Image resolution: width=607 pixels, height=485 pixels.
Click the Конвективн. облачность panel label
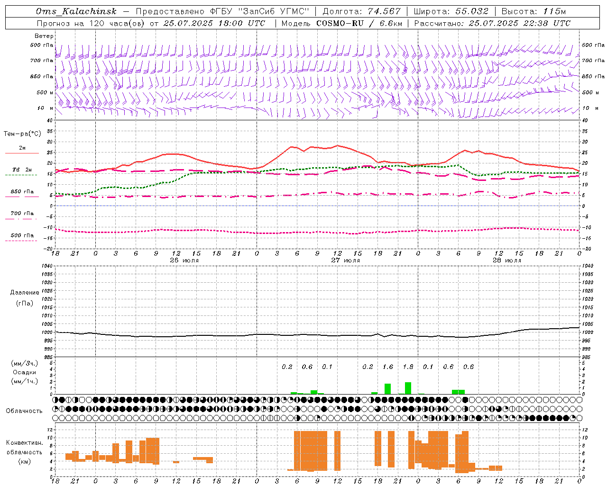(24, 447)
